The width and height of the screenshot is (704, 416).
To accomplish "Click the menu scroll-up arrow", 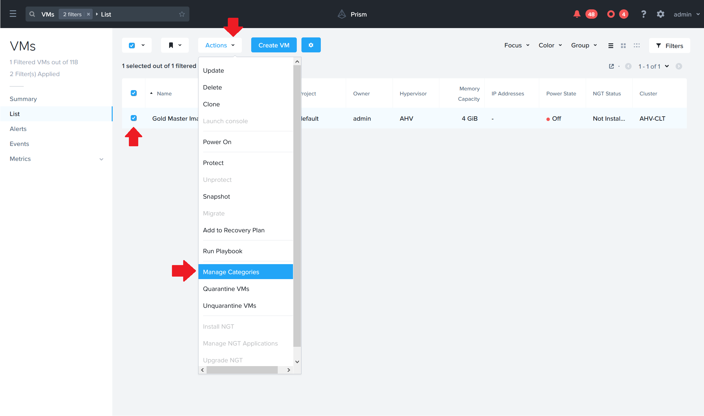I will (x=297, y=61).
